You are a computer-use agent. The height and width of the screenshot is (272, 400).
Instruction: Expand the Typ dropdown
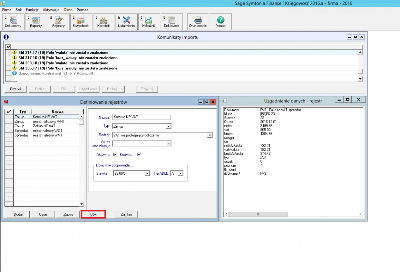[x=169, y=126]
